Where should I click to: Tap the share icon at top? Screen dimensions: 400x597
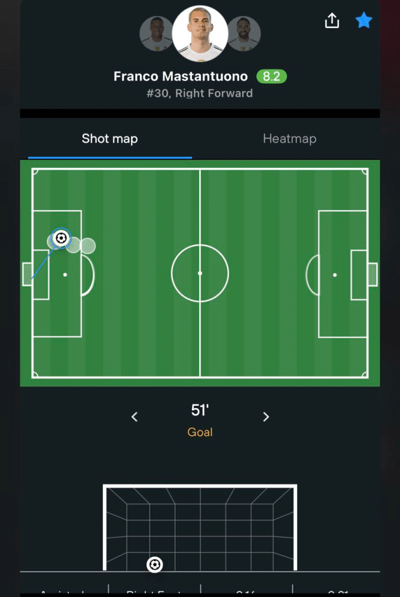click(x=331, y=21)
